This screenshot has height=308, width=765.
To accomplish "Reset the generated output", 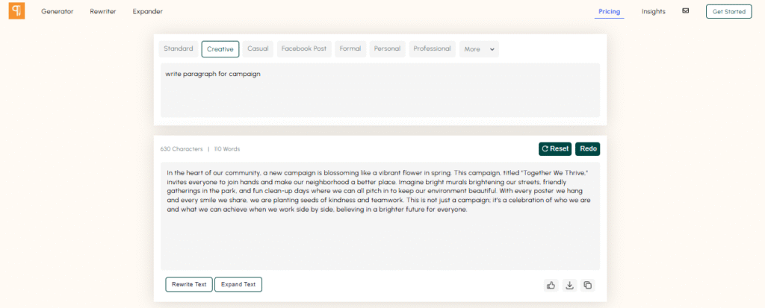I will pyautogui.click(x=555, y=149).
